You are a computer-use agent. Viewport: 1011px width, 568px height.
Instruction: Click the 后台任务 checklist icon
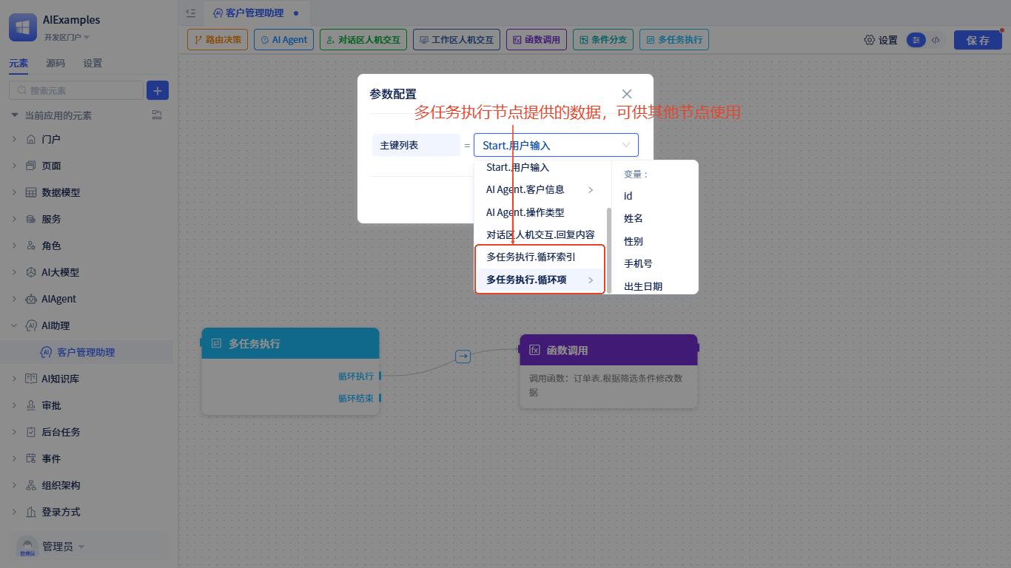31,432
